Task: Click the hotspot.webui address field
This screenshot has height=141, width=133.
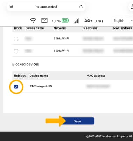Action: [46, 7]
